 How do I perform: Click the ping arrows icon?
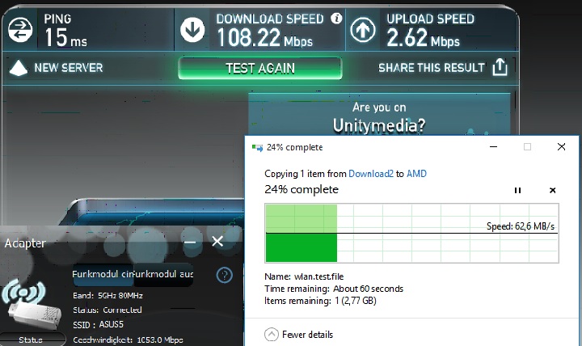click(x=20, y=30)
